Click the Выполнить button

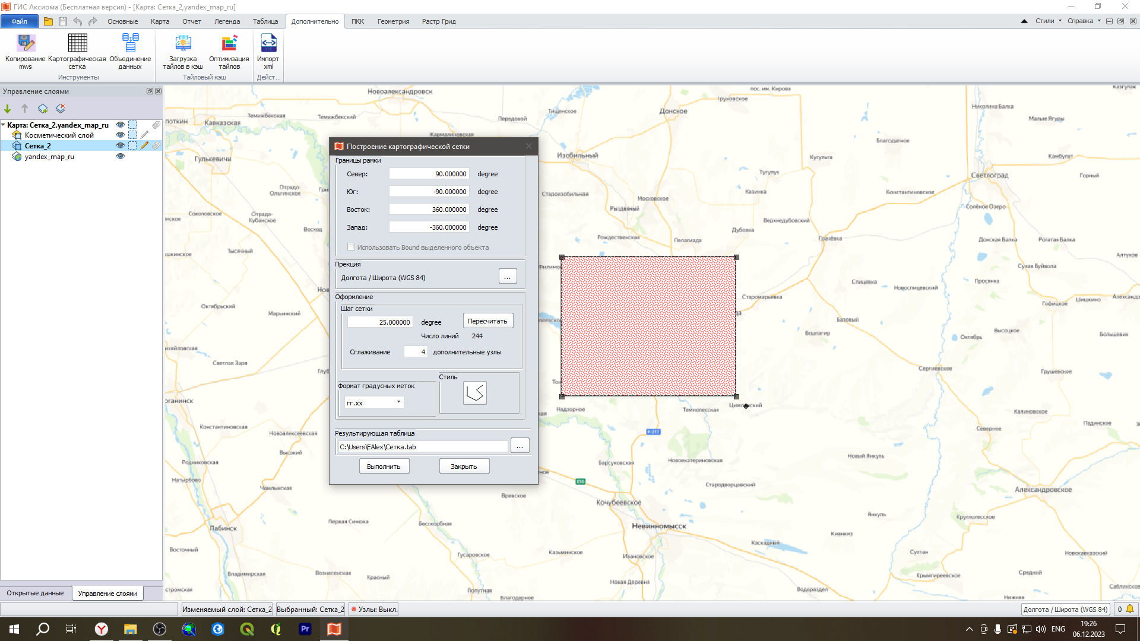pos(384,467)
